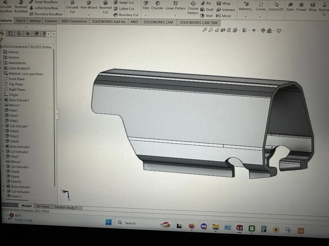Switch to the Sketch ribbon tab
The height and width of the screenshot is (246, 329).
20,21
